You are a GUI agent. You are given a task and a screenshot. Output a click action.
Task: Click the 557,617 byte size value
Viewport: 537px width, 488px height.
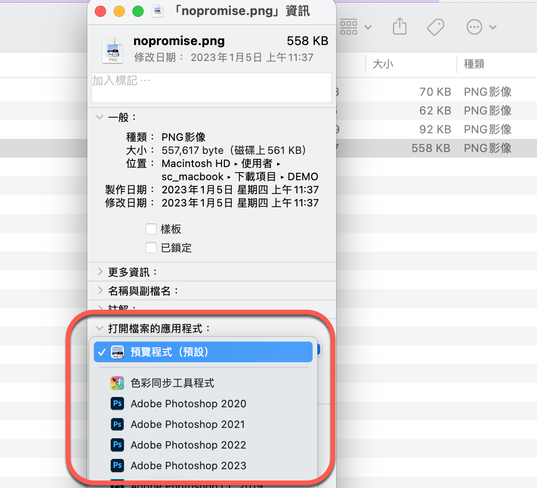192,150
